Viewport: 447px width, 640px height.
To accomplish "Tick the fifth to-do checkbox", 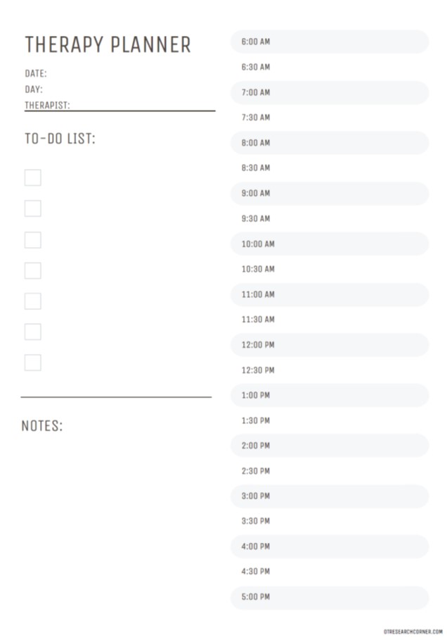I will click(x=32, y=301).
